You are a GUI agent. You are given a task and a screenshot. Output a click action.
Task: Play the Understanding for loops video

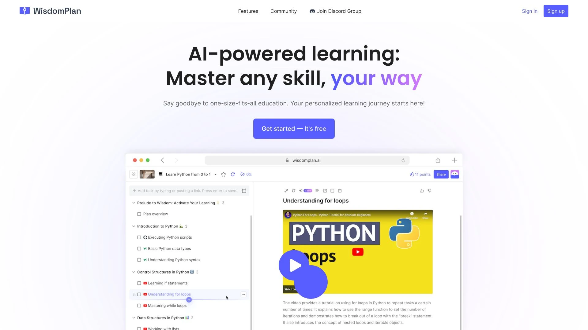[294, 265]
